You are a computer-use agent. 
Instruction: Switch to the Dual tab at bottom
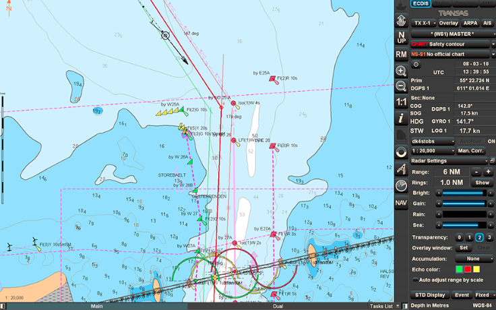[x=278, y=306]
